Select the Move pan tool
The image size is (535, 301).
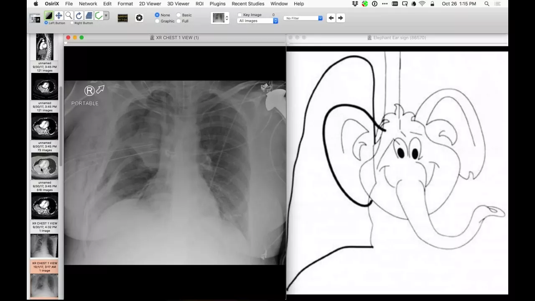coord(59,16)
